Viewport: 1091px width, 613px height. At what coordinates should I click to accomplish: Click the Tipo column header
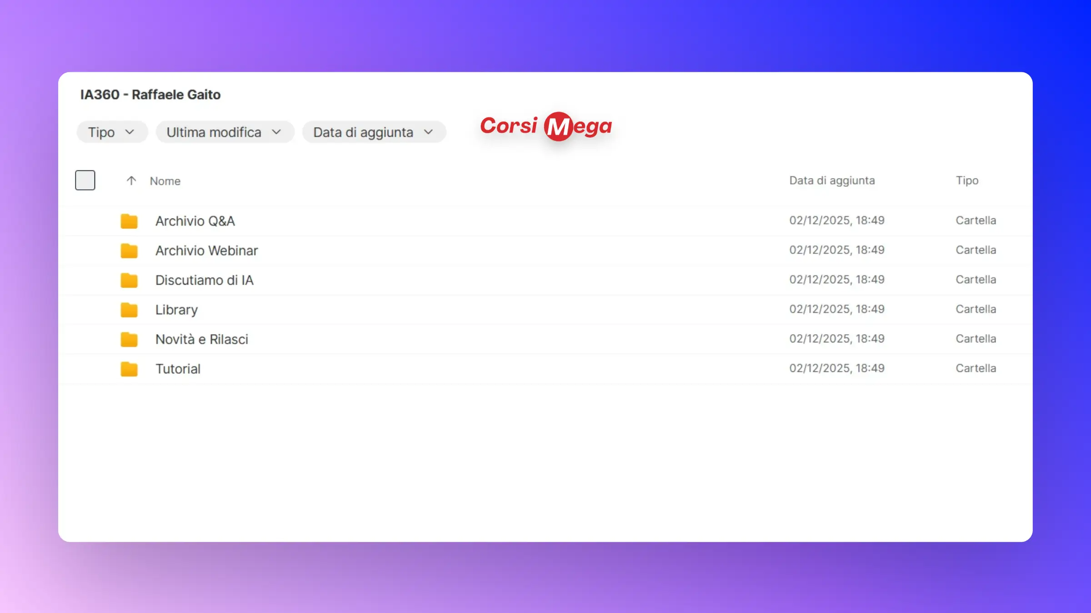pos(967,181)
